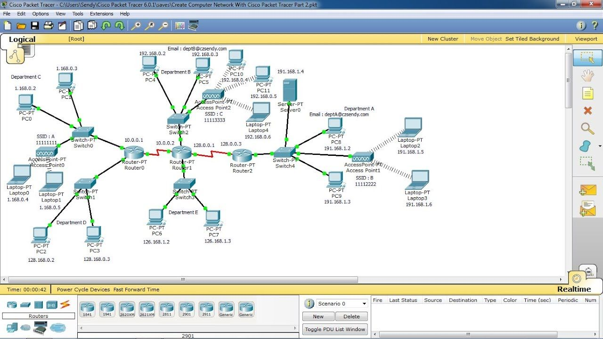This screenshot has height=339, width=603.
Task: Open the color palette dialog in toolbar
Action: point(179,26)
